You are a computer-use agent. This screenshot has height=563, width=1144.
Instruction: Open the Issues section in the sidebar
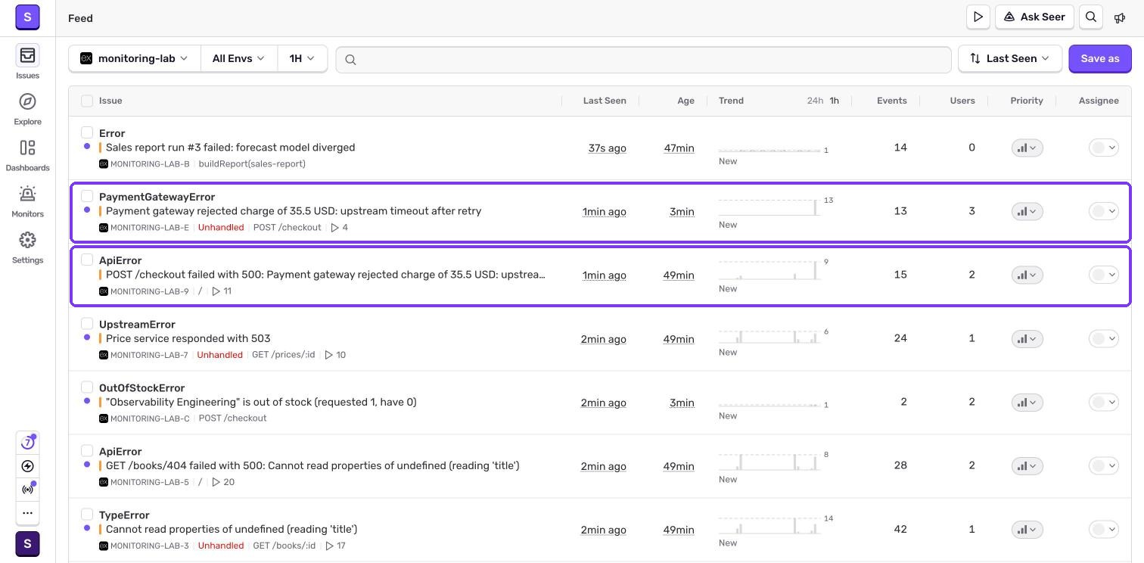[x=27, y=61]
